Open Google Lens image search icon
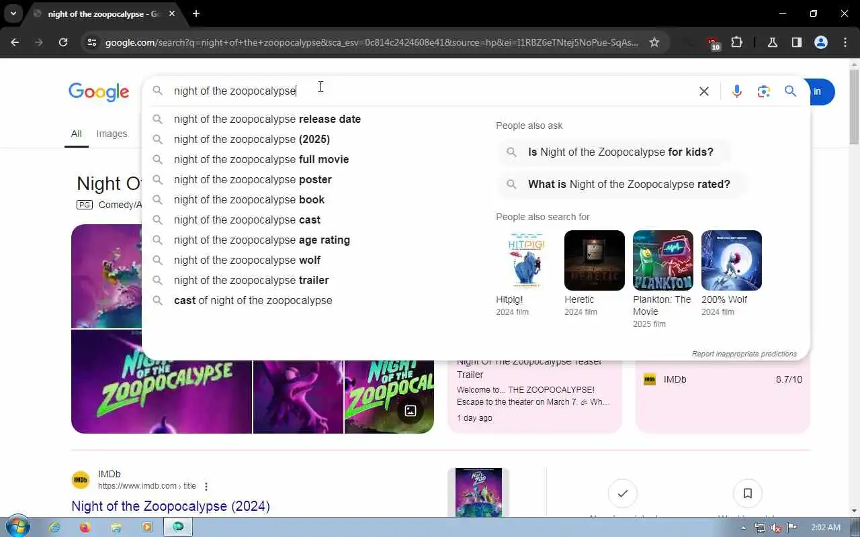Screen dimensions: 860x537 click(x=763, y=91)
